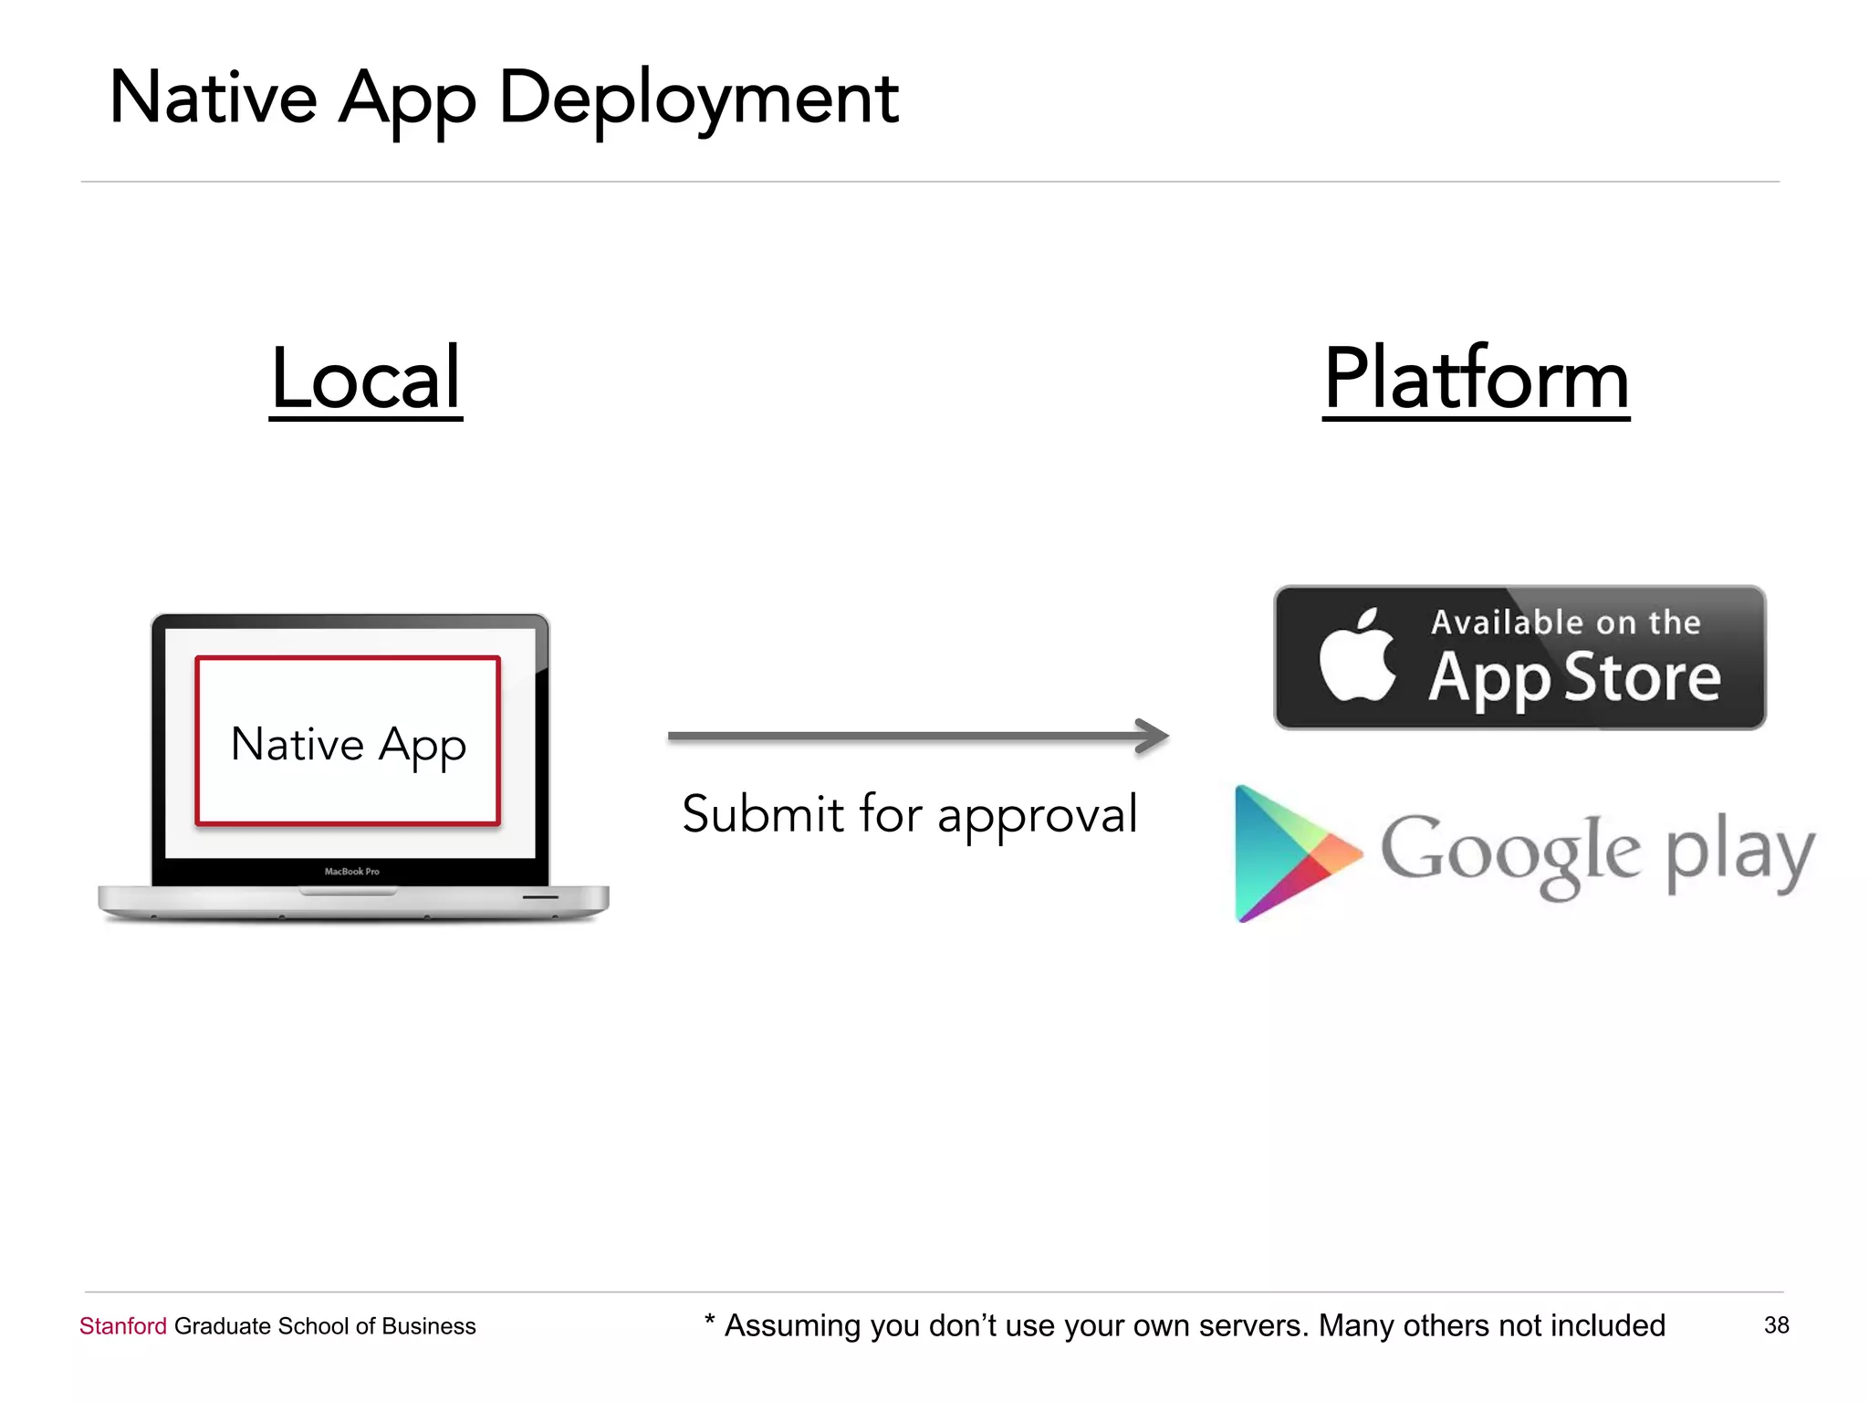Click the 'MacBook Pro' label on the laptop
This screenshot has width=1869, height=1402.
click(x=352, y=872)
